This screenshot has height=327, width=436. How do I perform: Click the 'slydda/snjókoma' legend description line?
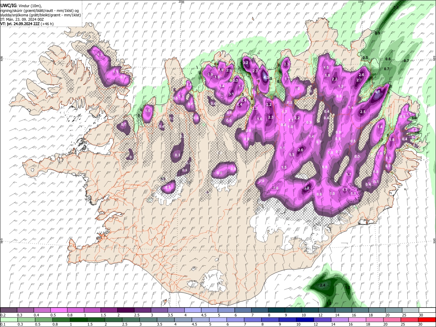(41, 15)
